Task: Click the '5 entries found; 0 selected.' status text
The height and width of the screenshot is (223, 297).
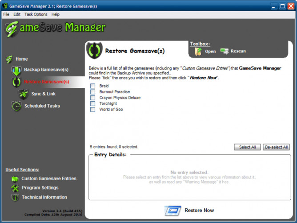Action: tap(114, 147)
